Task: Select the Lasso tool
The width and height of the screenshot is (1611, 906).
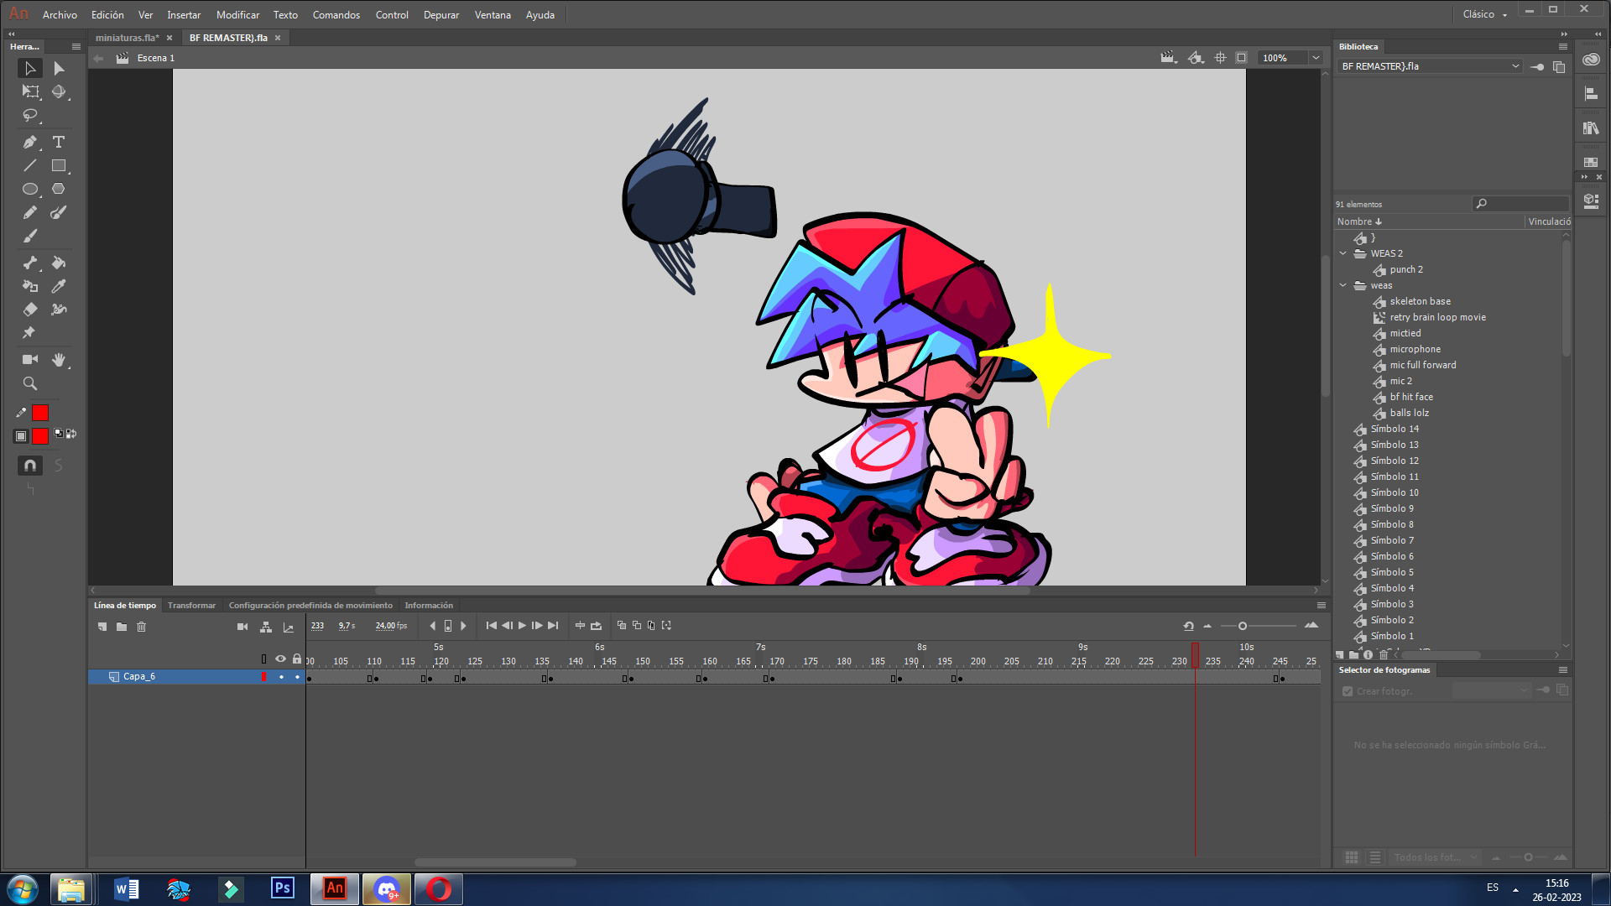Action: pyautogui.click(x=31, y=115)
